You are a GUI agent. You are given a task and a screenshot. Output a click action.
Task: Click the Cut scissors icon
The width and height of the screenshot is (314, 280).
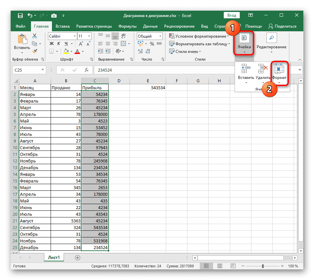(35, 36)
